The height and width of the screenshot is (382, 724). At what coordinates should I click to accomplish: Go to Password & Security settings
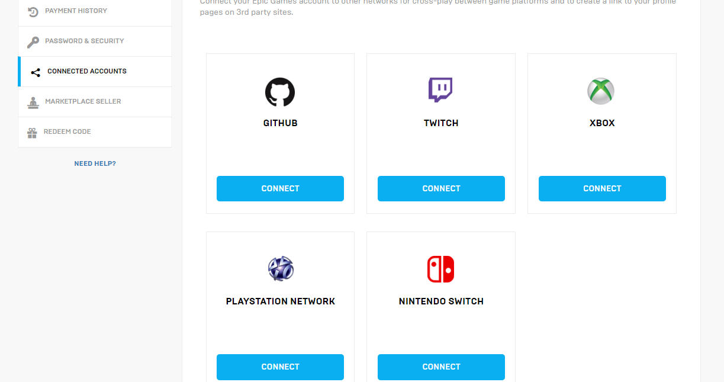[85, 41]
